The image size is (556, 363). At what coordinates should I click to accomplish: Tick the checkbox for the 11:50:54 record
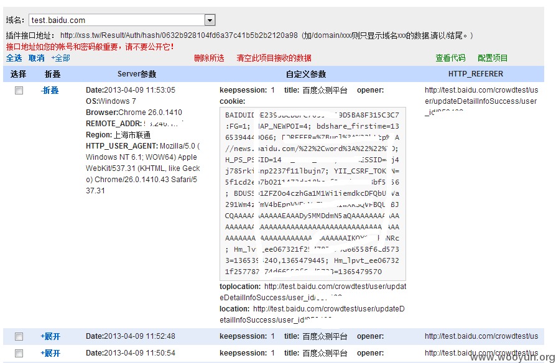pyautogui.click(x=19, y=353)
